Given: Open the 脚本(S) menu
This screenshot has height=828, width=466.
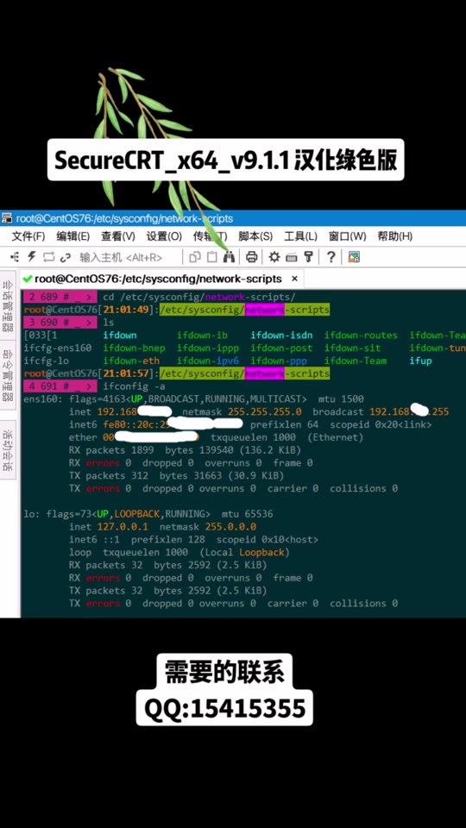Looking at the screenshot, I should (255, 236).
